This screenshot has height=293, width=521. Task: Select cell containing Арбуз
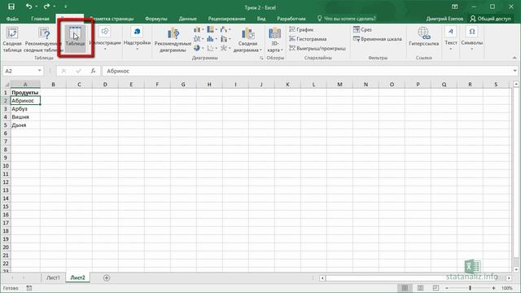(25, 108)
